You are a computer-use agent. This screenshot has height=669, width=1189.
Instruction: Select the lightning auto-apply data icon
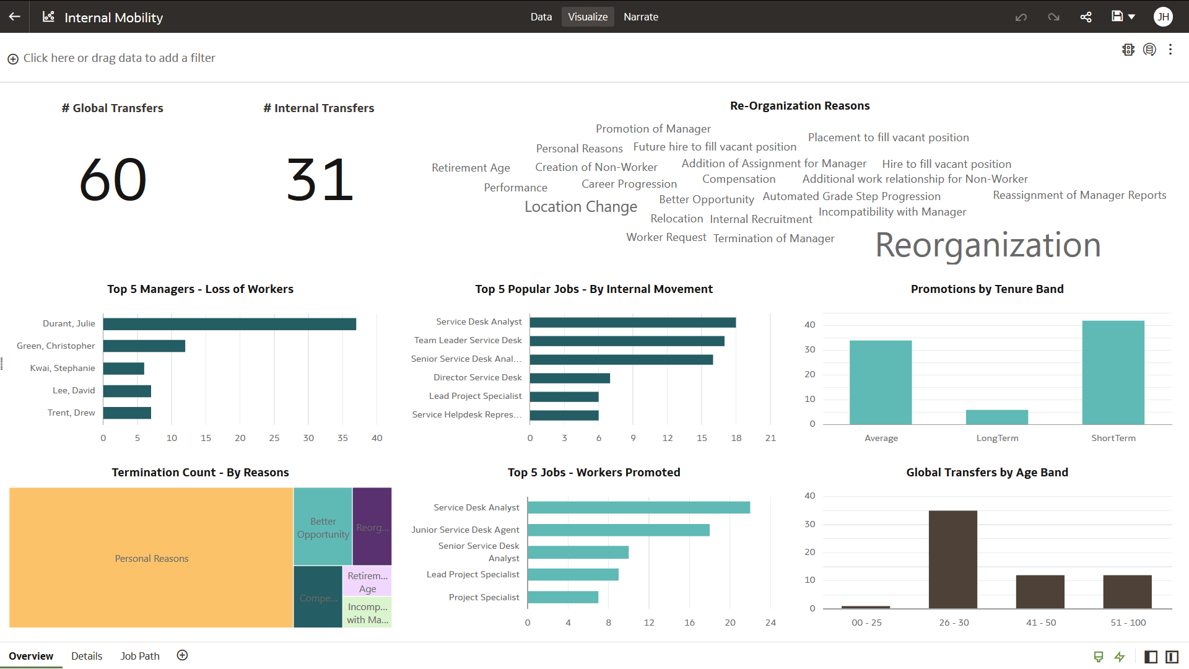click(x=1120, y=657)
